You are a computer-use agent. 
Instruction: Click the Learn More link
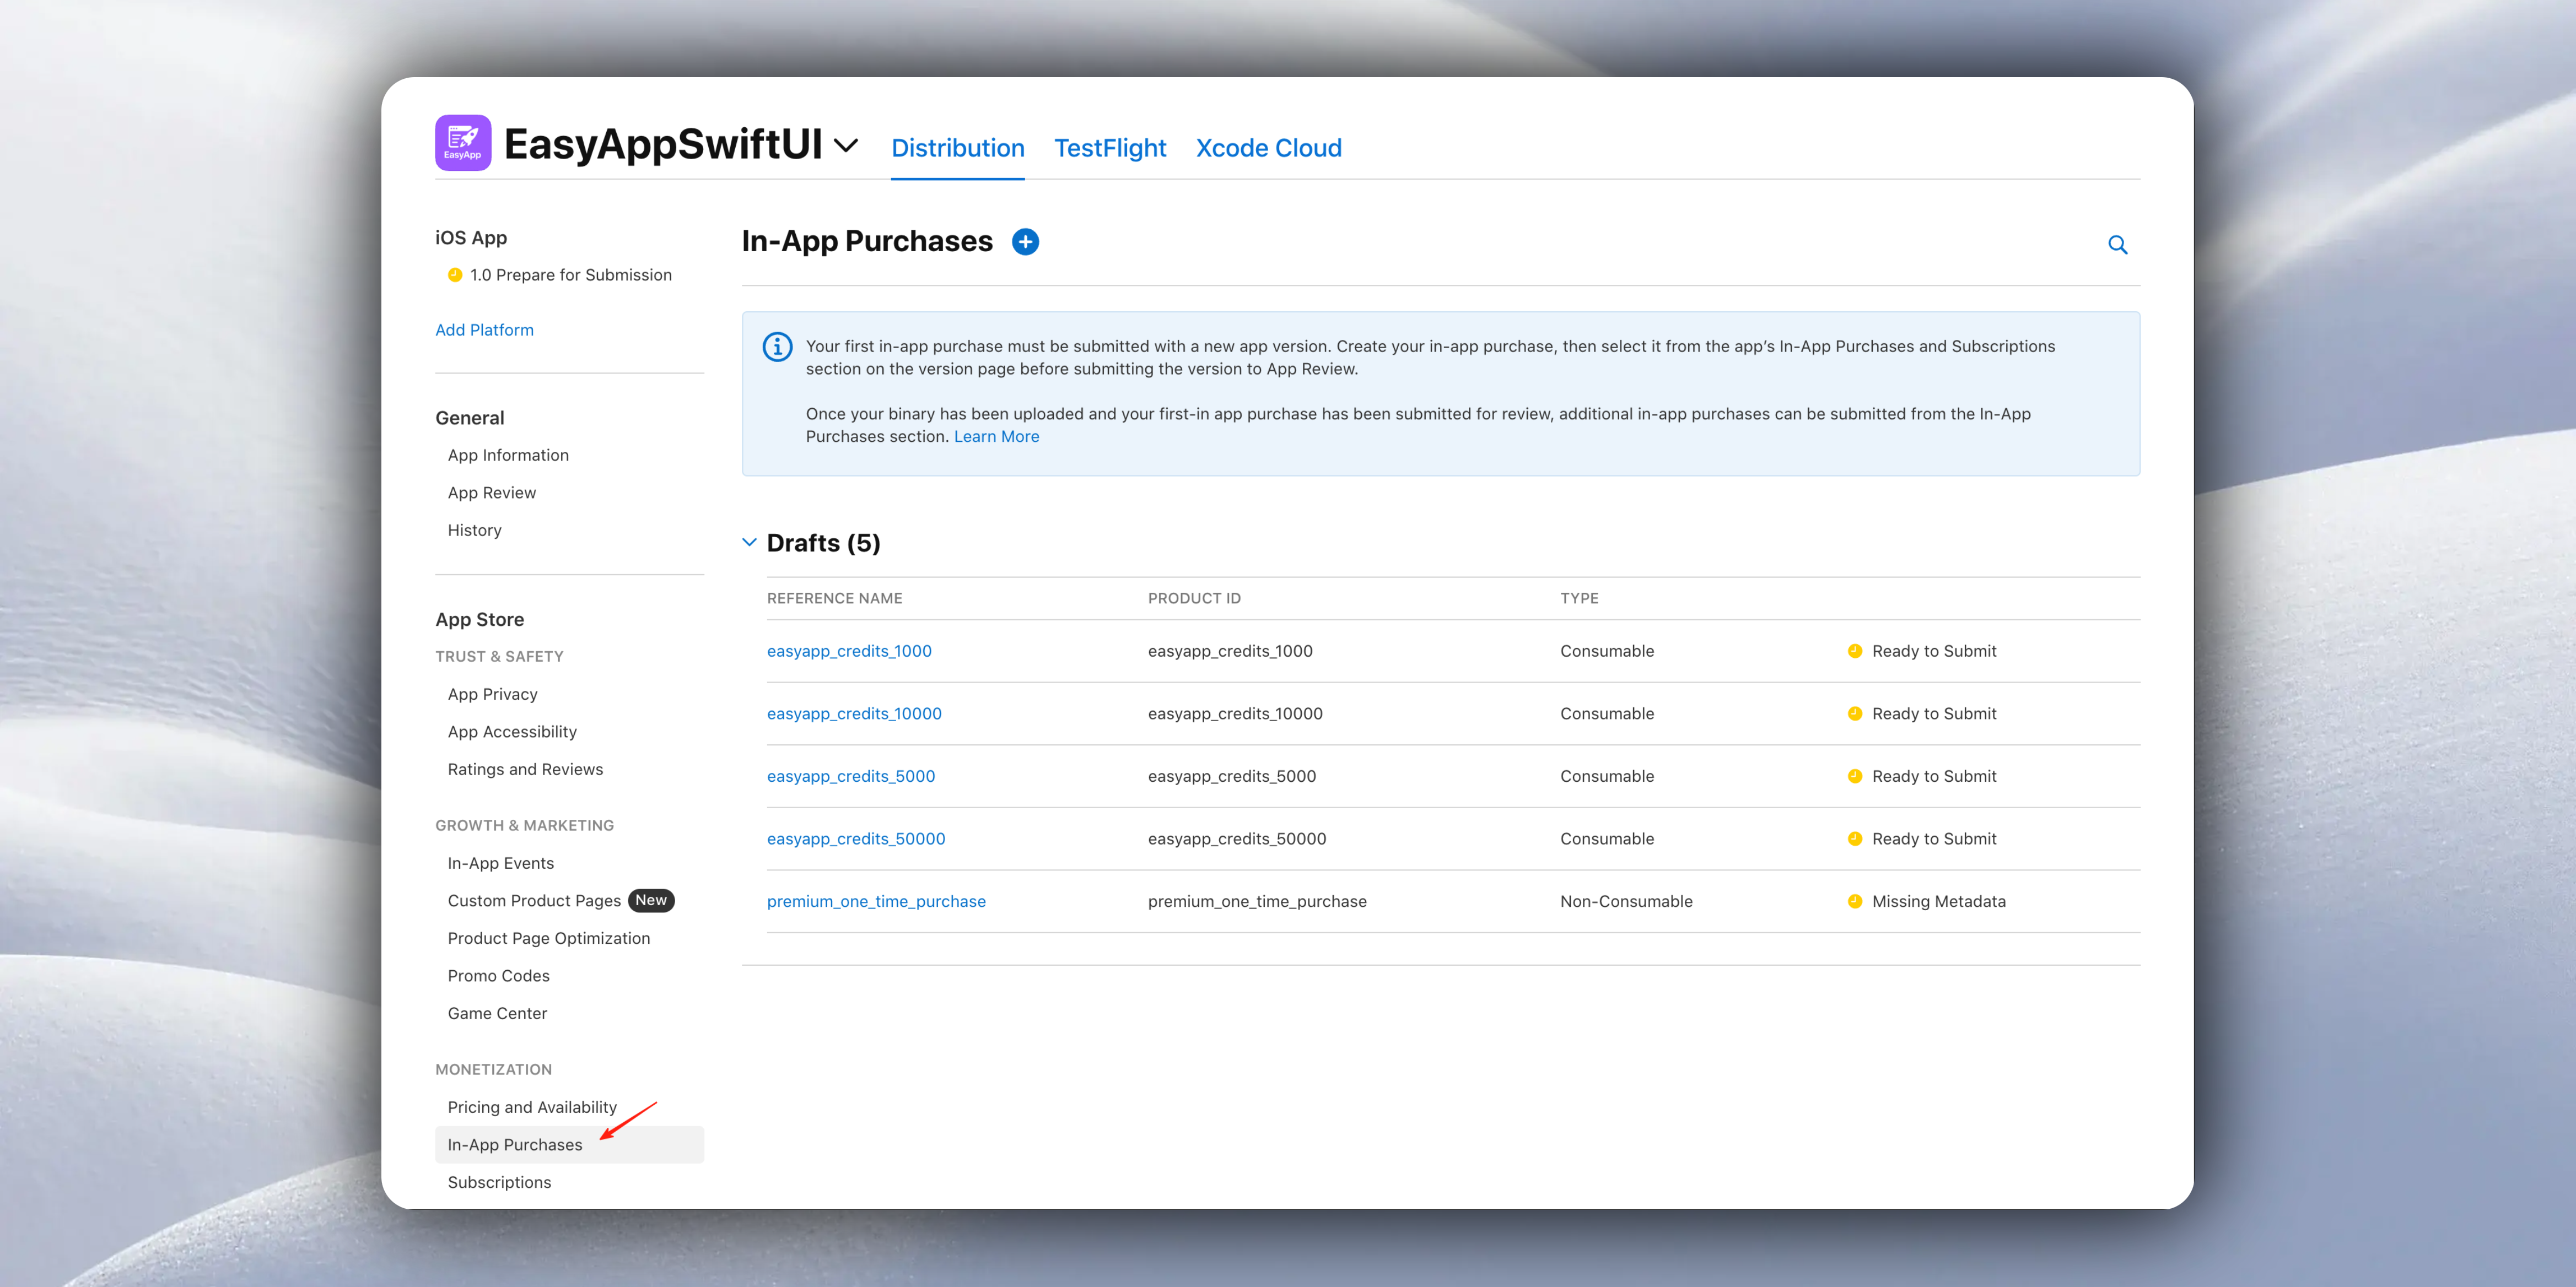tap(996, 437)
